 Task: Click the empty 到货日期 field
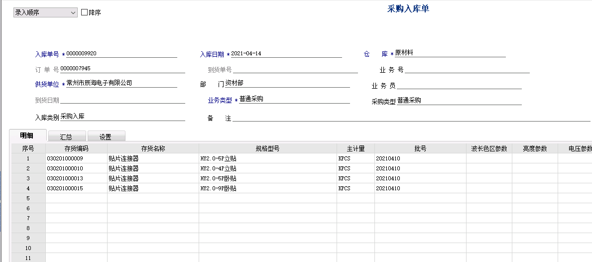coord(122,99)
